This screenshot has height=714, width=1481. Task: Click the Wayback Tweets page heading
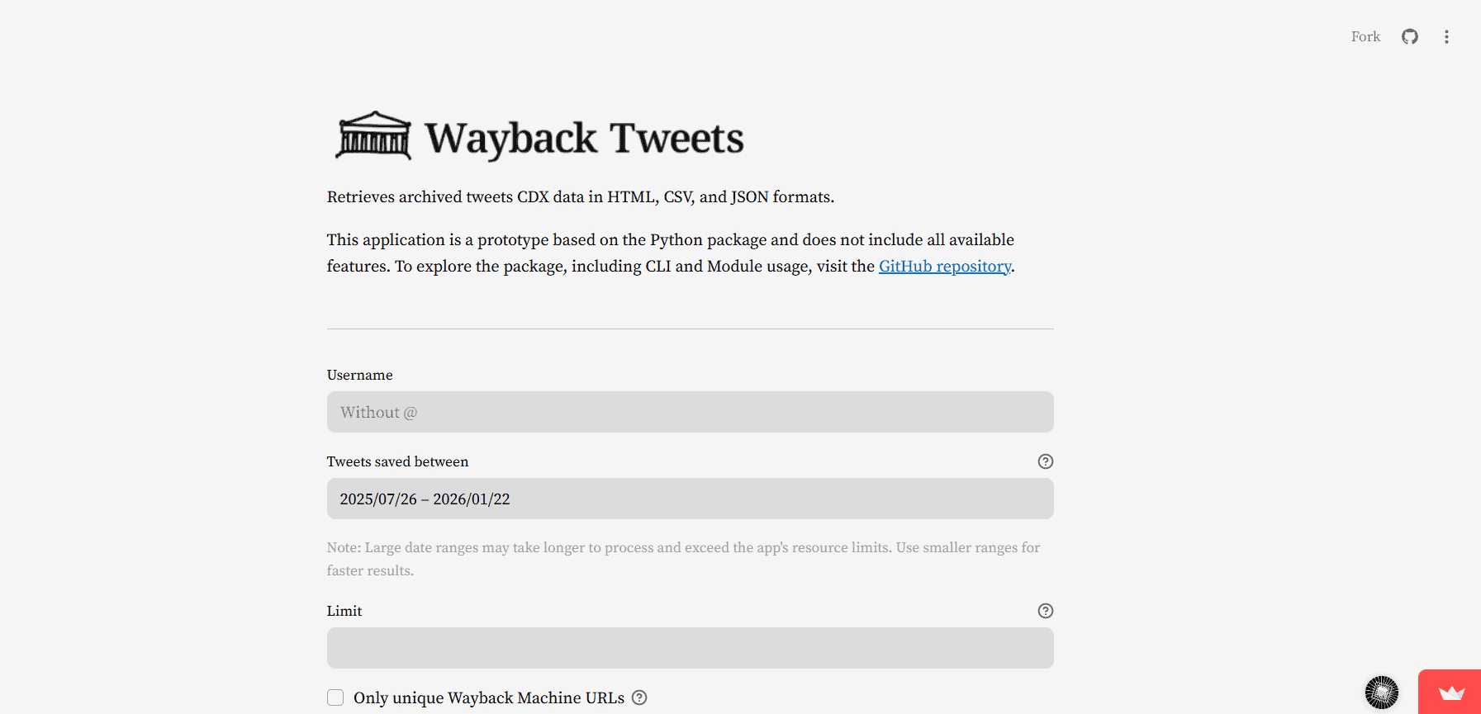pos(582,136)
